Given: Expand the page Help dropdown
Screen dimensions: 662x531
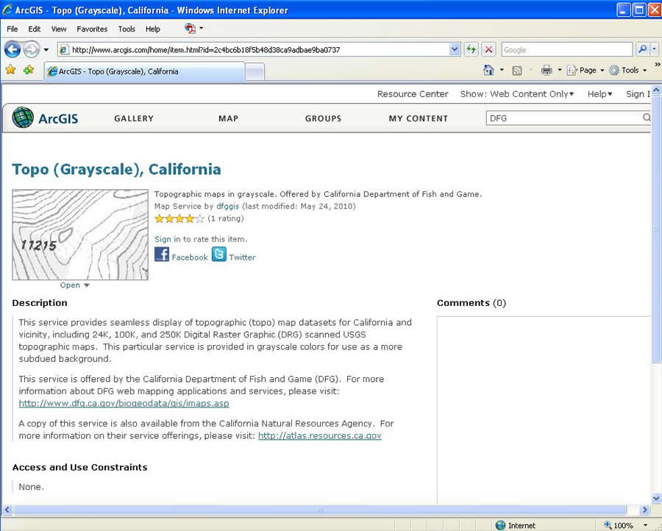Looking at the screenshot, I should pos(600,94).
